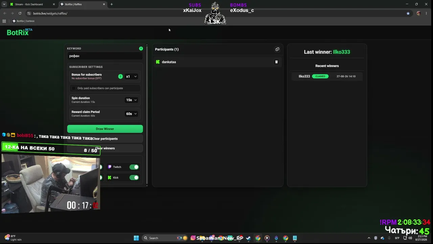Image resolution: width=433 pixels, height=244 pixels.
Task: Click the recent winner Ilko333 entry
Action: tap(327, 76)
